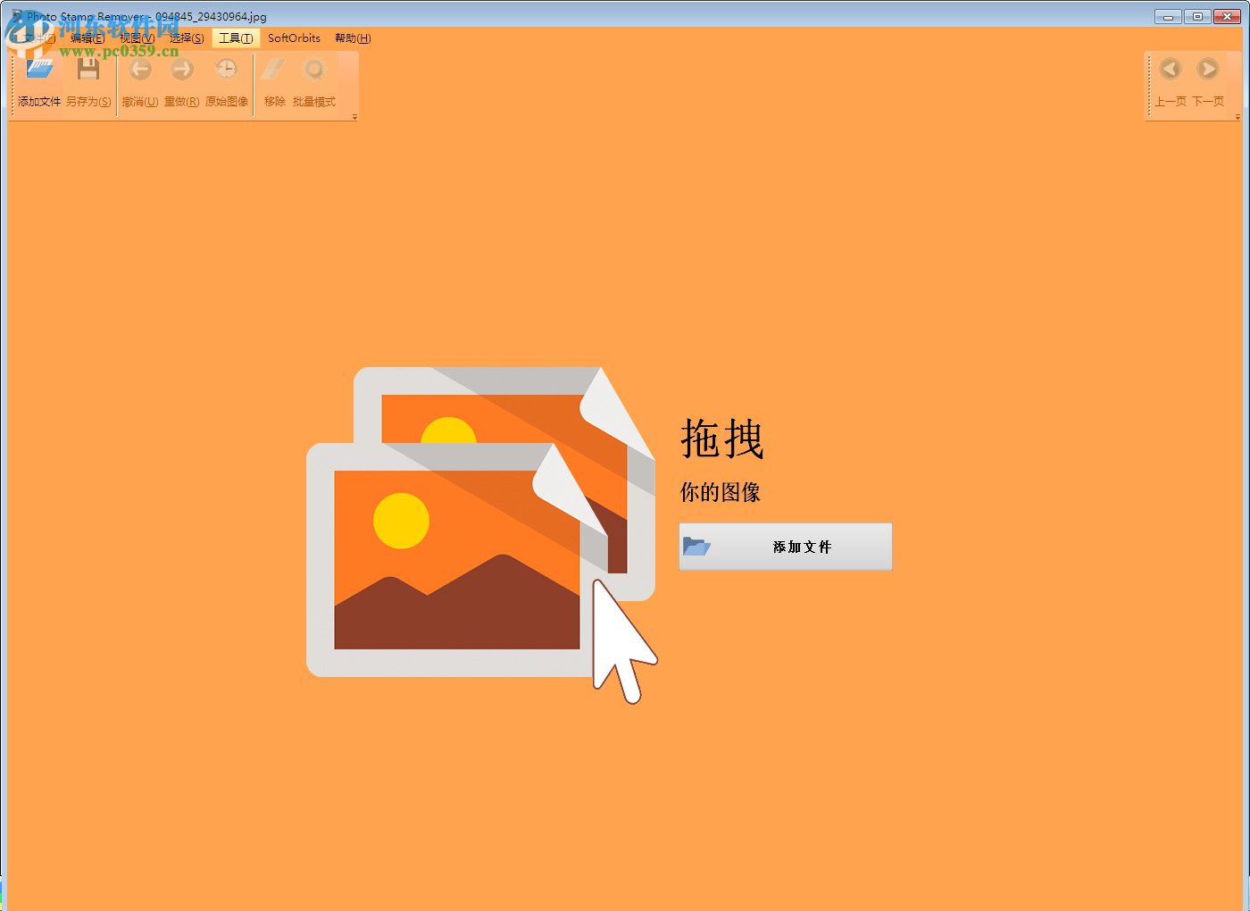Select the 添加文件 (Add File) toolbar icon
Viewport: 1250px width, 911px height.
tap(38, 69)
